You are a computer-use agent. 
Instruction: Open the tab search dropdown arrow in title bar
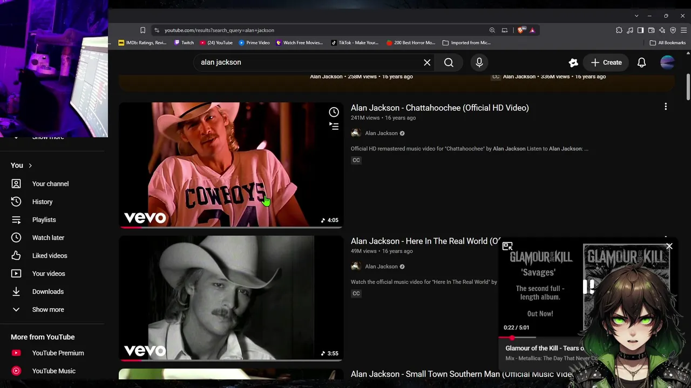tap(636, 16)
